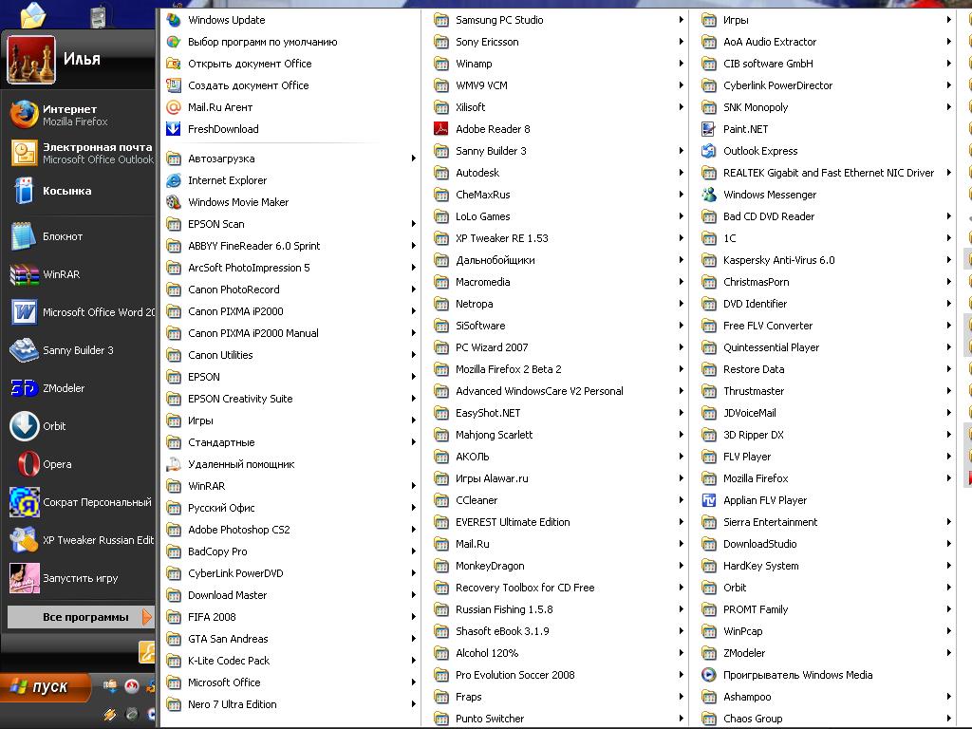Click the Windows Messenger icon
Viewport: 972px width, 729px height.
pyautogui.click(x=708, y=195)
